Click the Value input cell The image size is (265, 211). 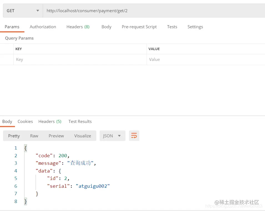pyautogui.click(x=206, y=60)
